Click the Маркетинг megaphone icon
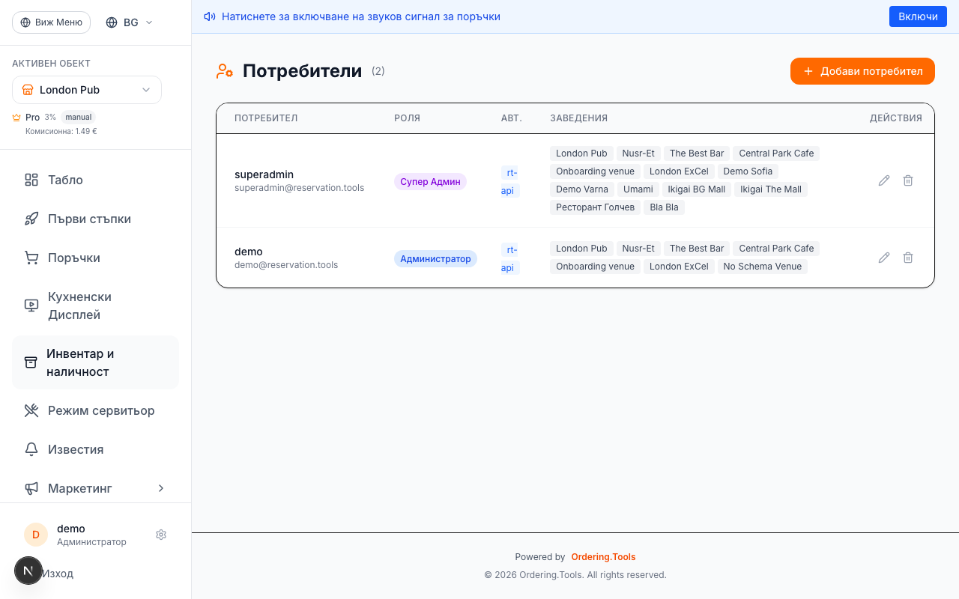 (x=31, y=488)
